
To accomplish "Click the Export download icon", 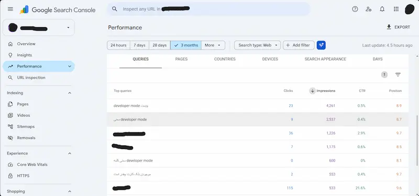I will click(x=389, y=27).
